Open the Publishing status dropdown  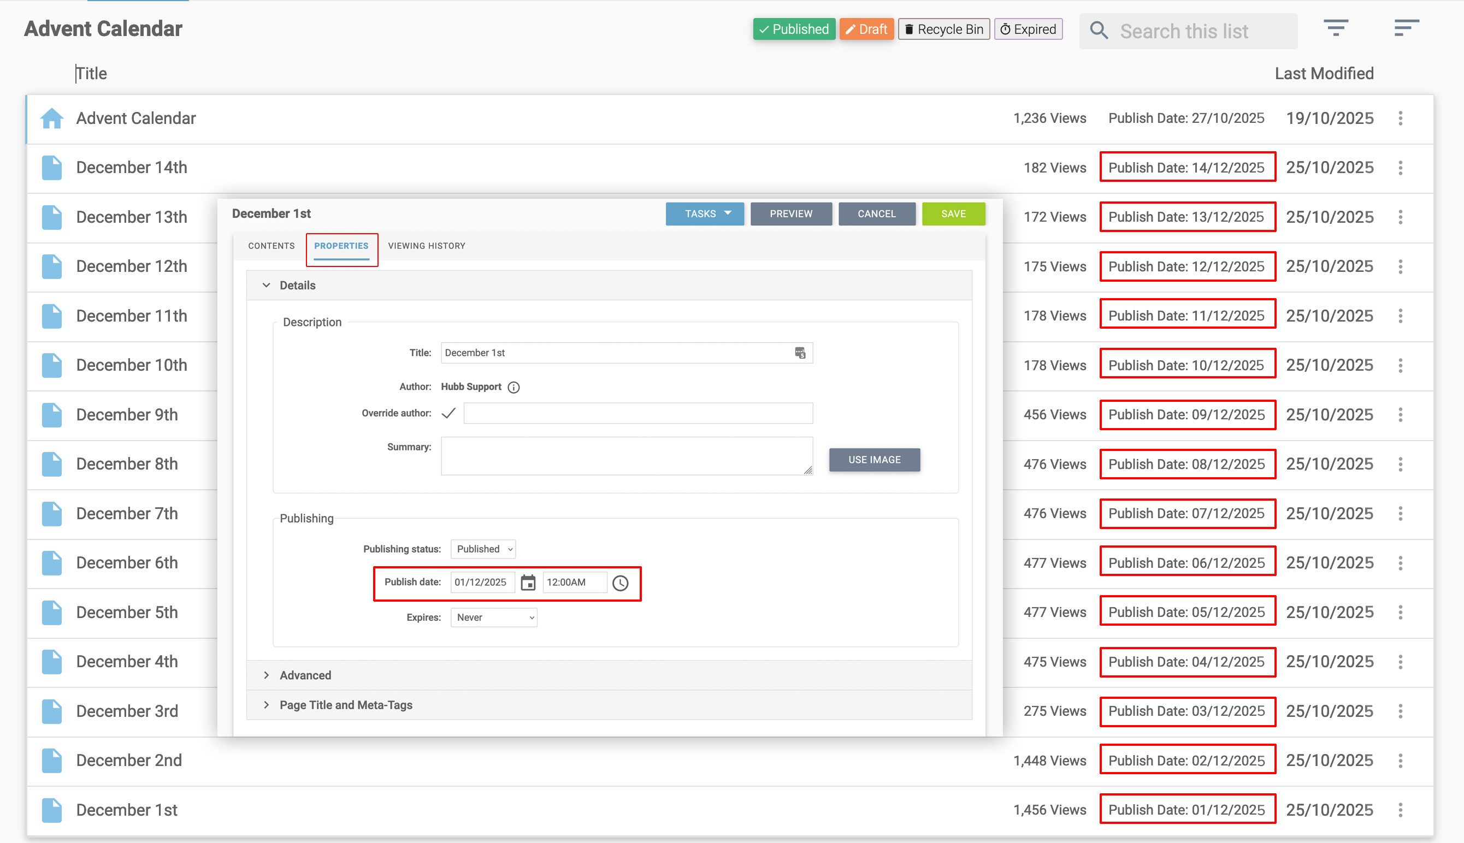tap(483, 549)
